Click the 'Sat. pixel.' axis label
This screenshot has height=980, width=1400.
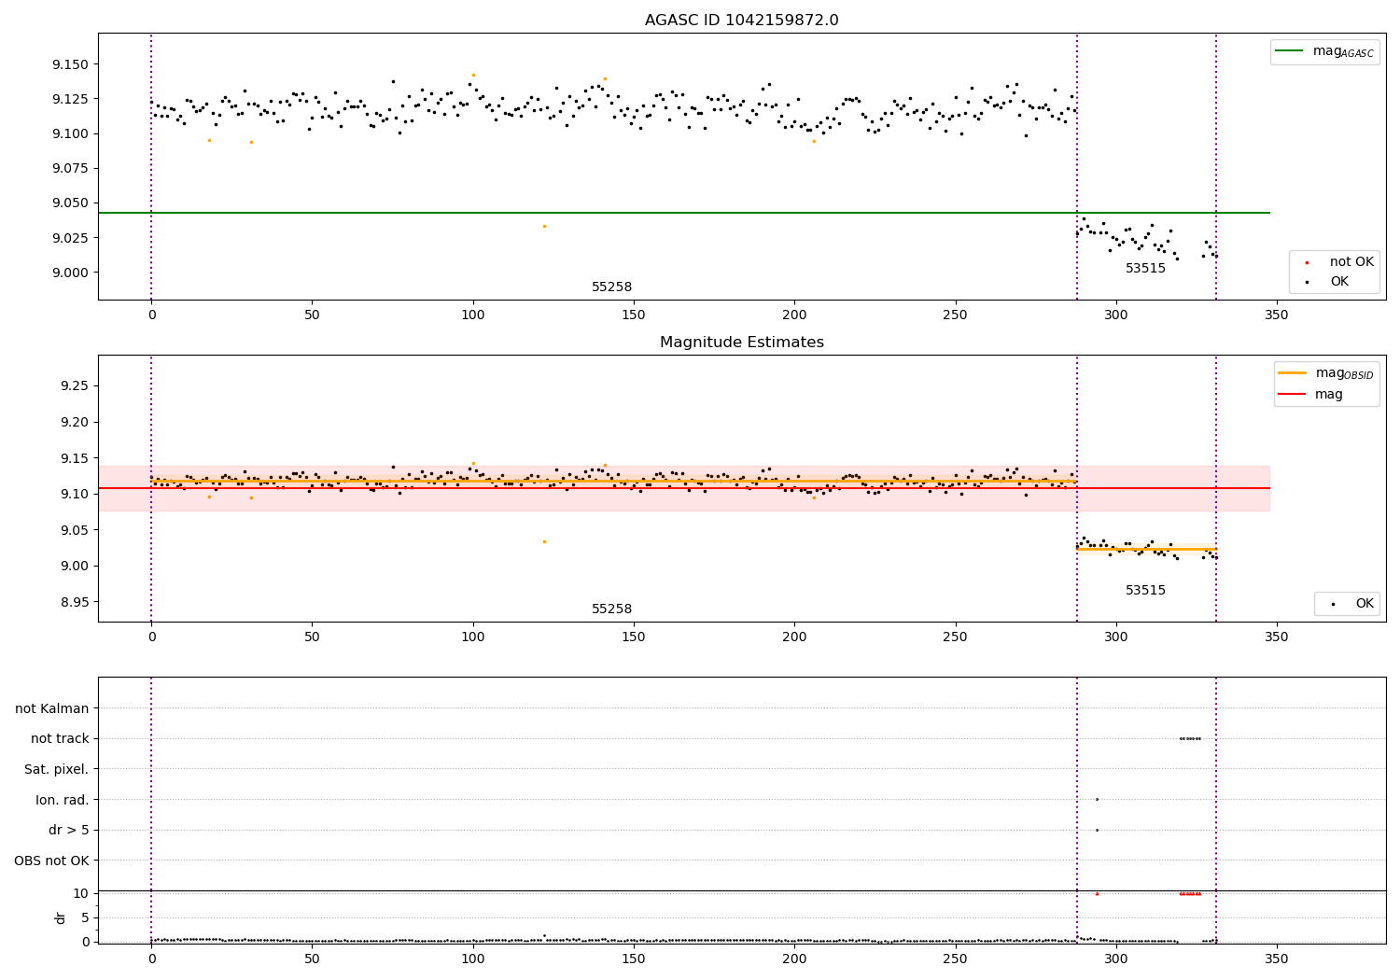pyautogui.click(x=57, y=770)
